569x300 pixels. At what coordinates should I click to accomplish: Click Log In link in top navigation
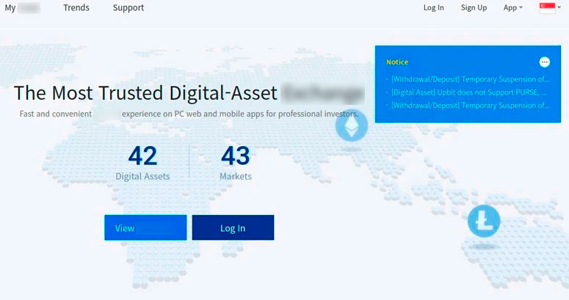pos(433,8)
